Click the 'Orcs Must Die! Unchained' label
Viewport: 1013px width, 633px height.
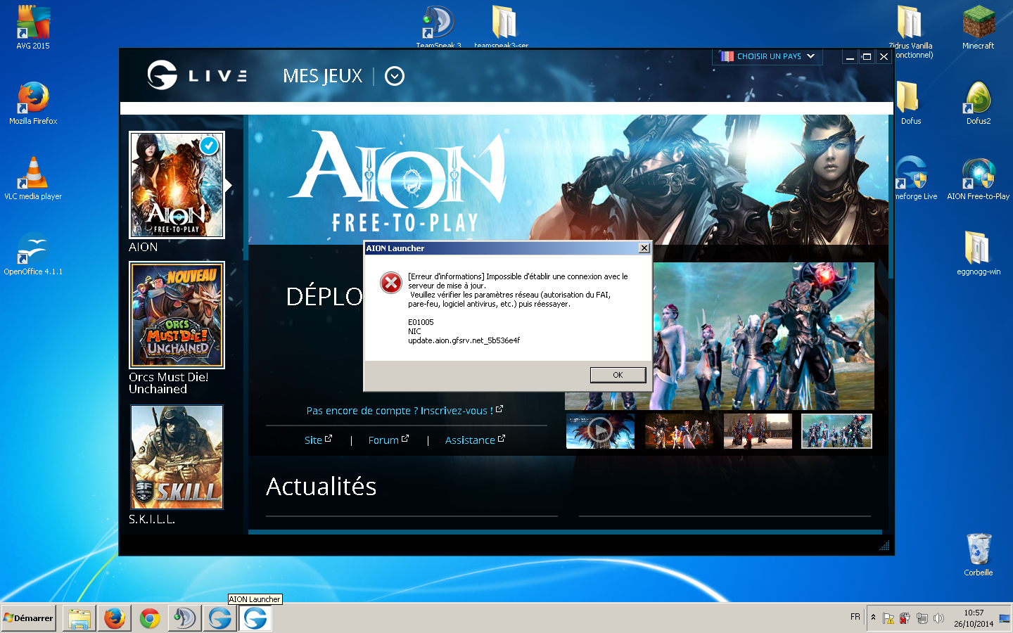168,383
